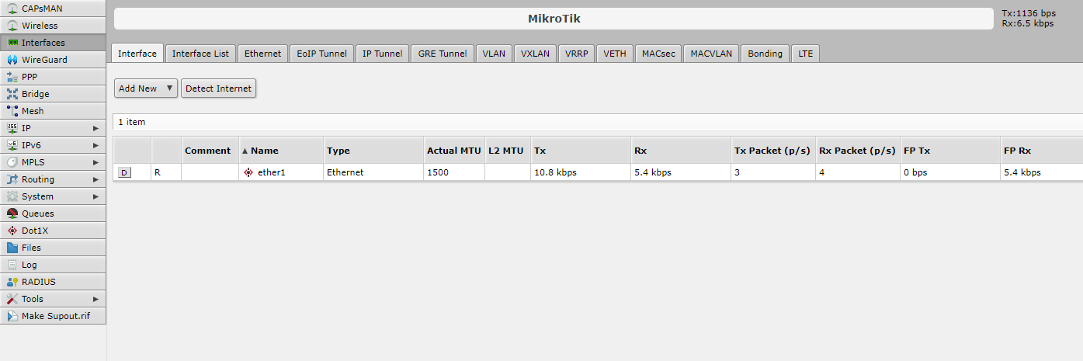Click the ether1 interface icon
This screenshot has width=1083, height=361.
coord(248,172)
